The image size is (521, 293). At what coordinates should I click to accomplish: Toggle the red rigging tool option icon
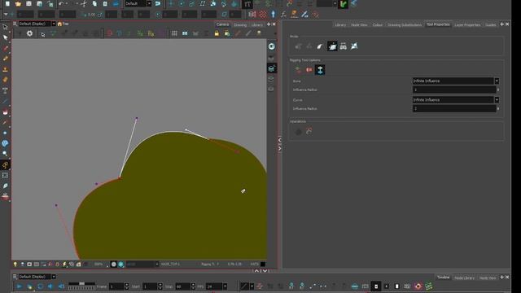pyautogui.click(x=309, y=70)
